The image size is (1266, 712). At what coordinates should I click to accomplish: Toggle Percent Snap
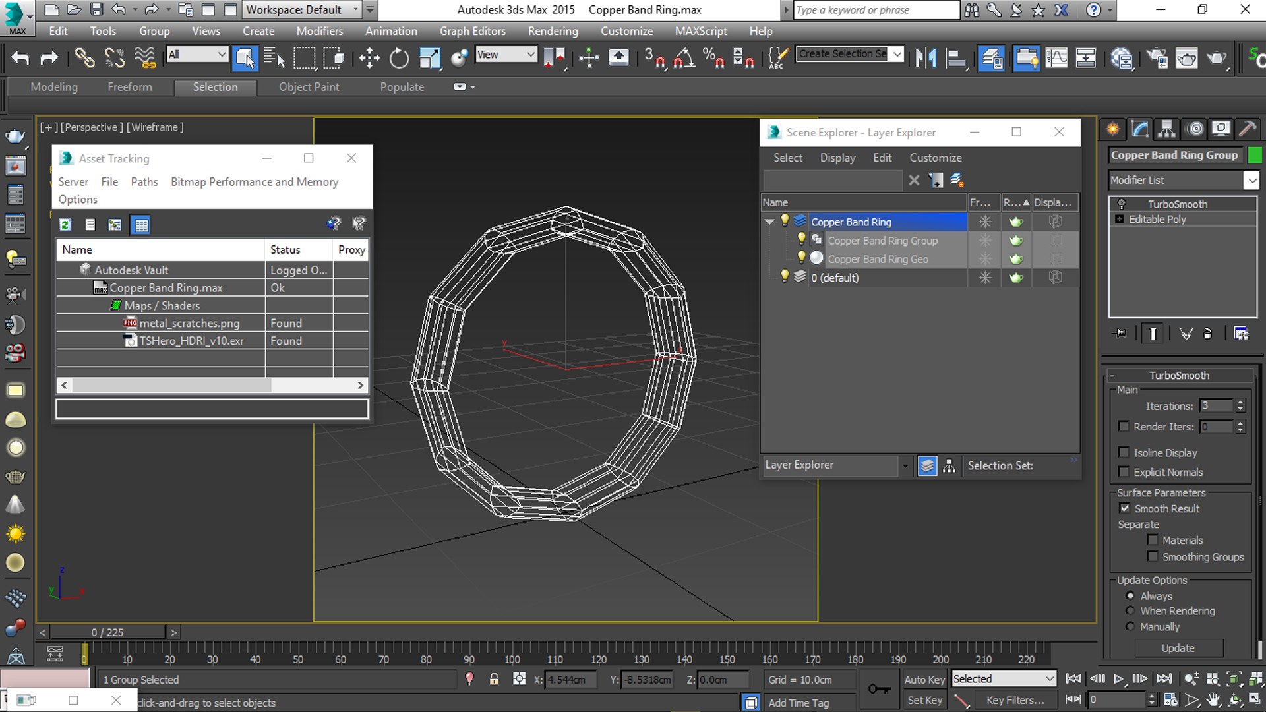tap(713, 58)
